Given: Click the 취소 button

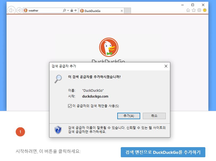Looking at the screenshot, I should (154, 116).
